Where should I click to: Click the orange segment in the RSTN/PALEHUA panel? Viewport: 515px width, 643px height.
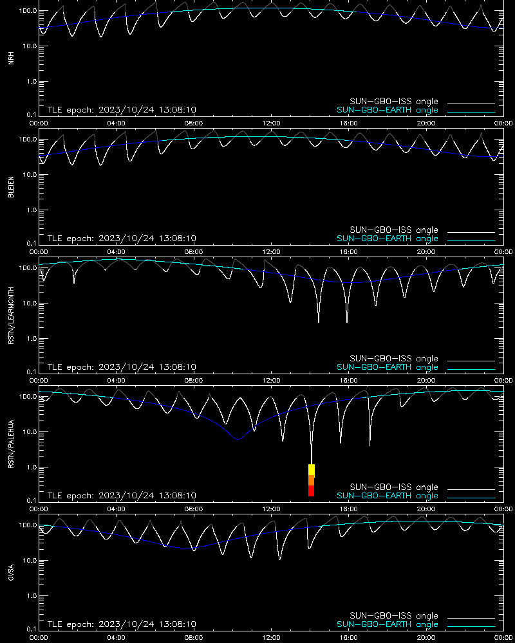tap(312, 480)
